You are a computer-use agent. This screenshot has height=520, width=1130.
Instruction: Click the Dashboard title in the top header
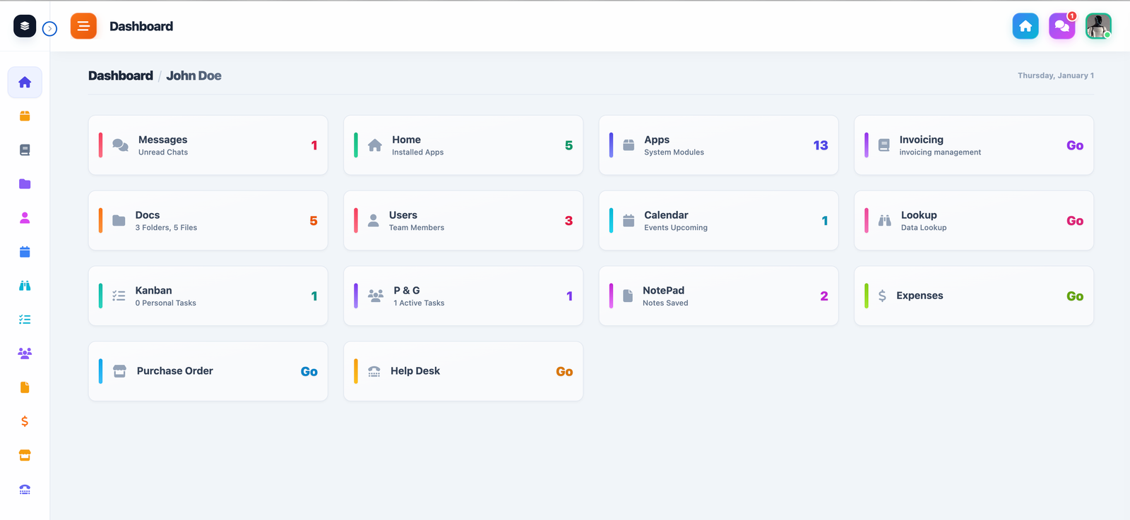point(141,26)
